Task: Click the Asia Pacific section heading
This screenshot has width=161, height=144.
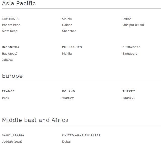Action: [x=19, y=3]
